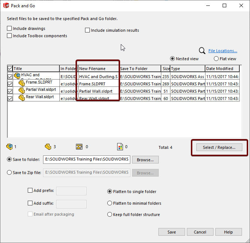
Task: Open the File Locations link
Action: click(x=223, y=51)
